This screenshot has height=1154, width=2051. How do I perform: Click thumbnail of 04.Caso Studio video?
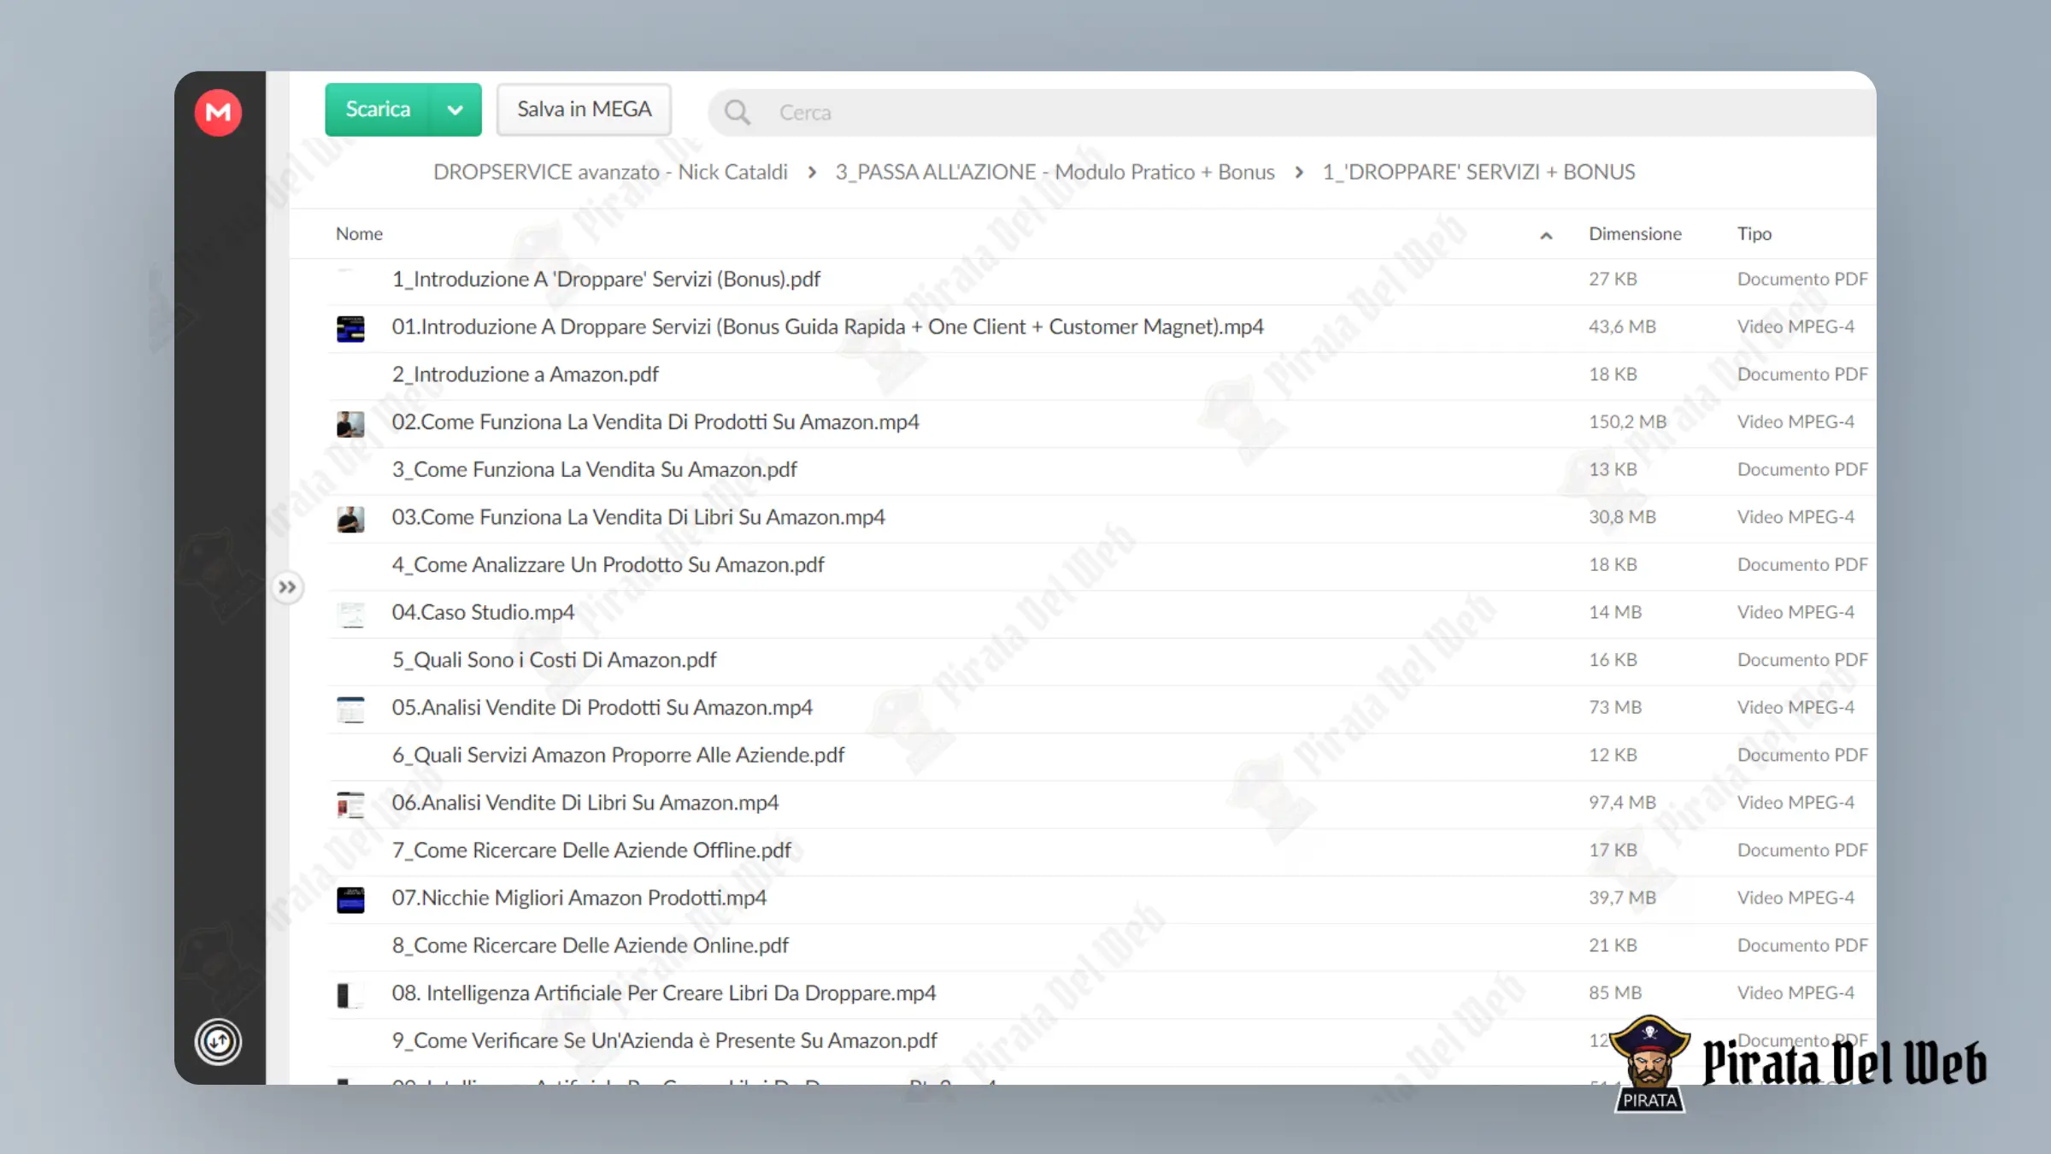350,614
